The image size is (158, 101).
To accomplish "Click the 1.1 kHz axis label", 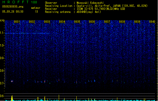I will point(2,33).
